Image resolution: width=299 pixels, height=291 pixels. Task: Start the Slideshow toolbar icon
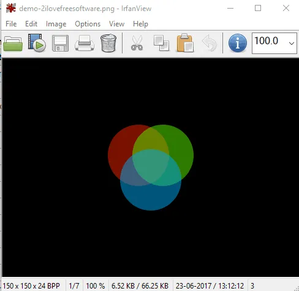(x=37, y=43)
